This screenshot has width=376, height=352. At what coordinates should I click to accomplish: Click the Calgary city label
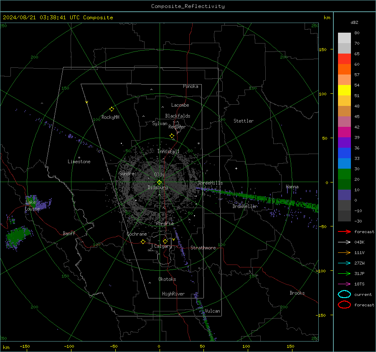coord(163,246)
